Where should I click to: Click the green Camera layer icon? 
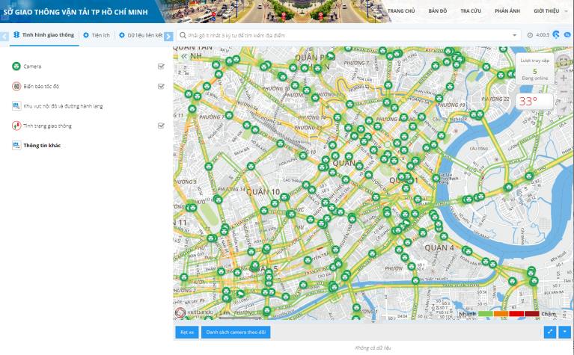pos(16,67)
